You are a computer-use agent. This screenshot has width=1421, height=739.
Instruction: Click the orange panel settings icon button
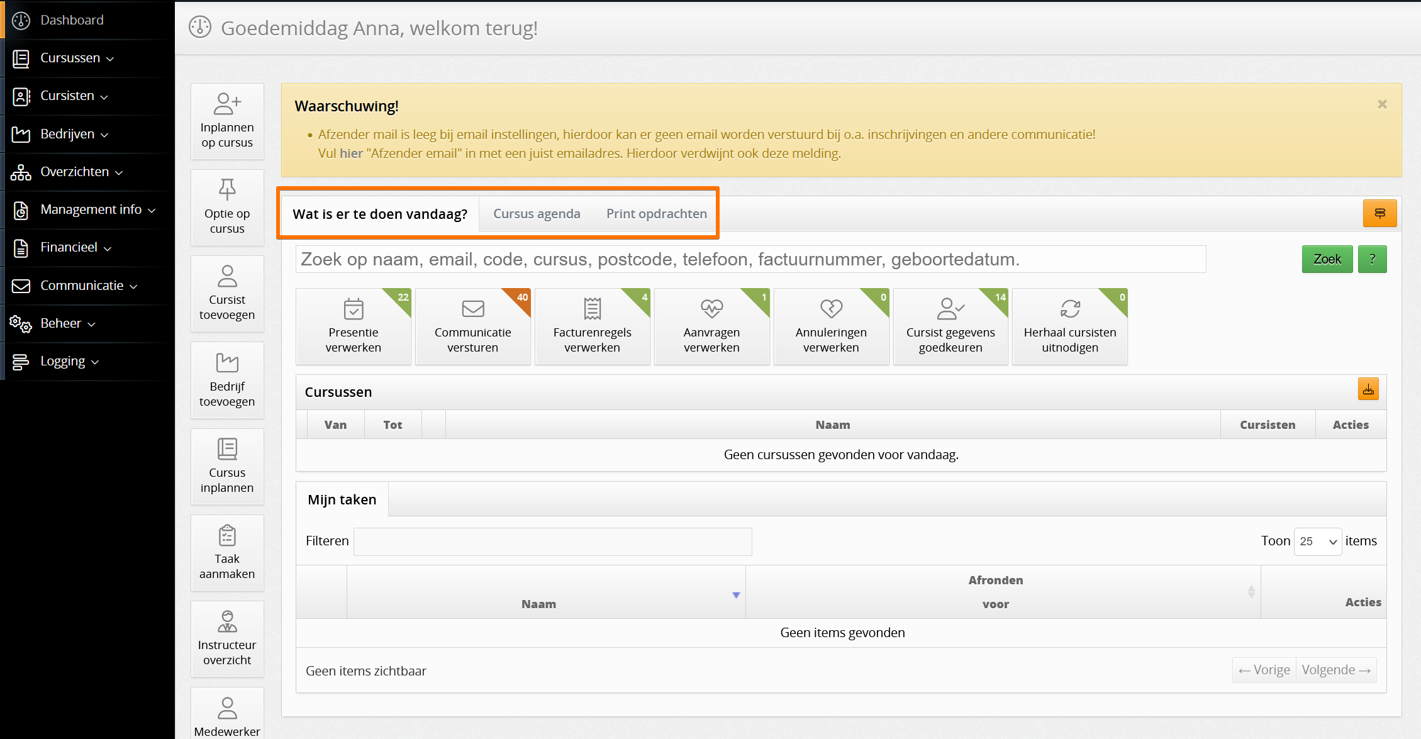pyautogui.click(x=1379, y=213)
